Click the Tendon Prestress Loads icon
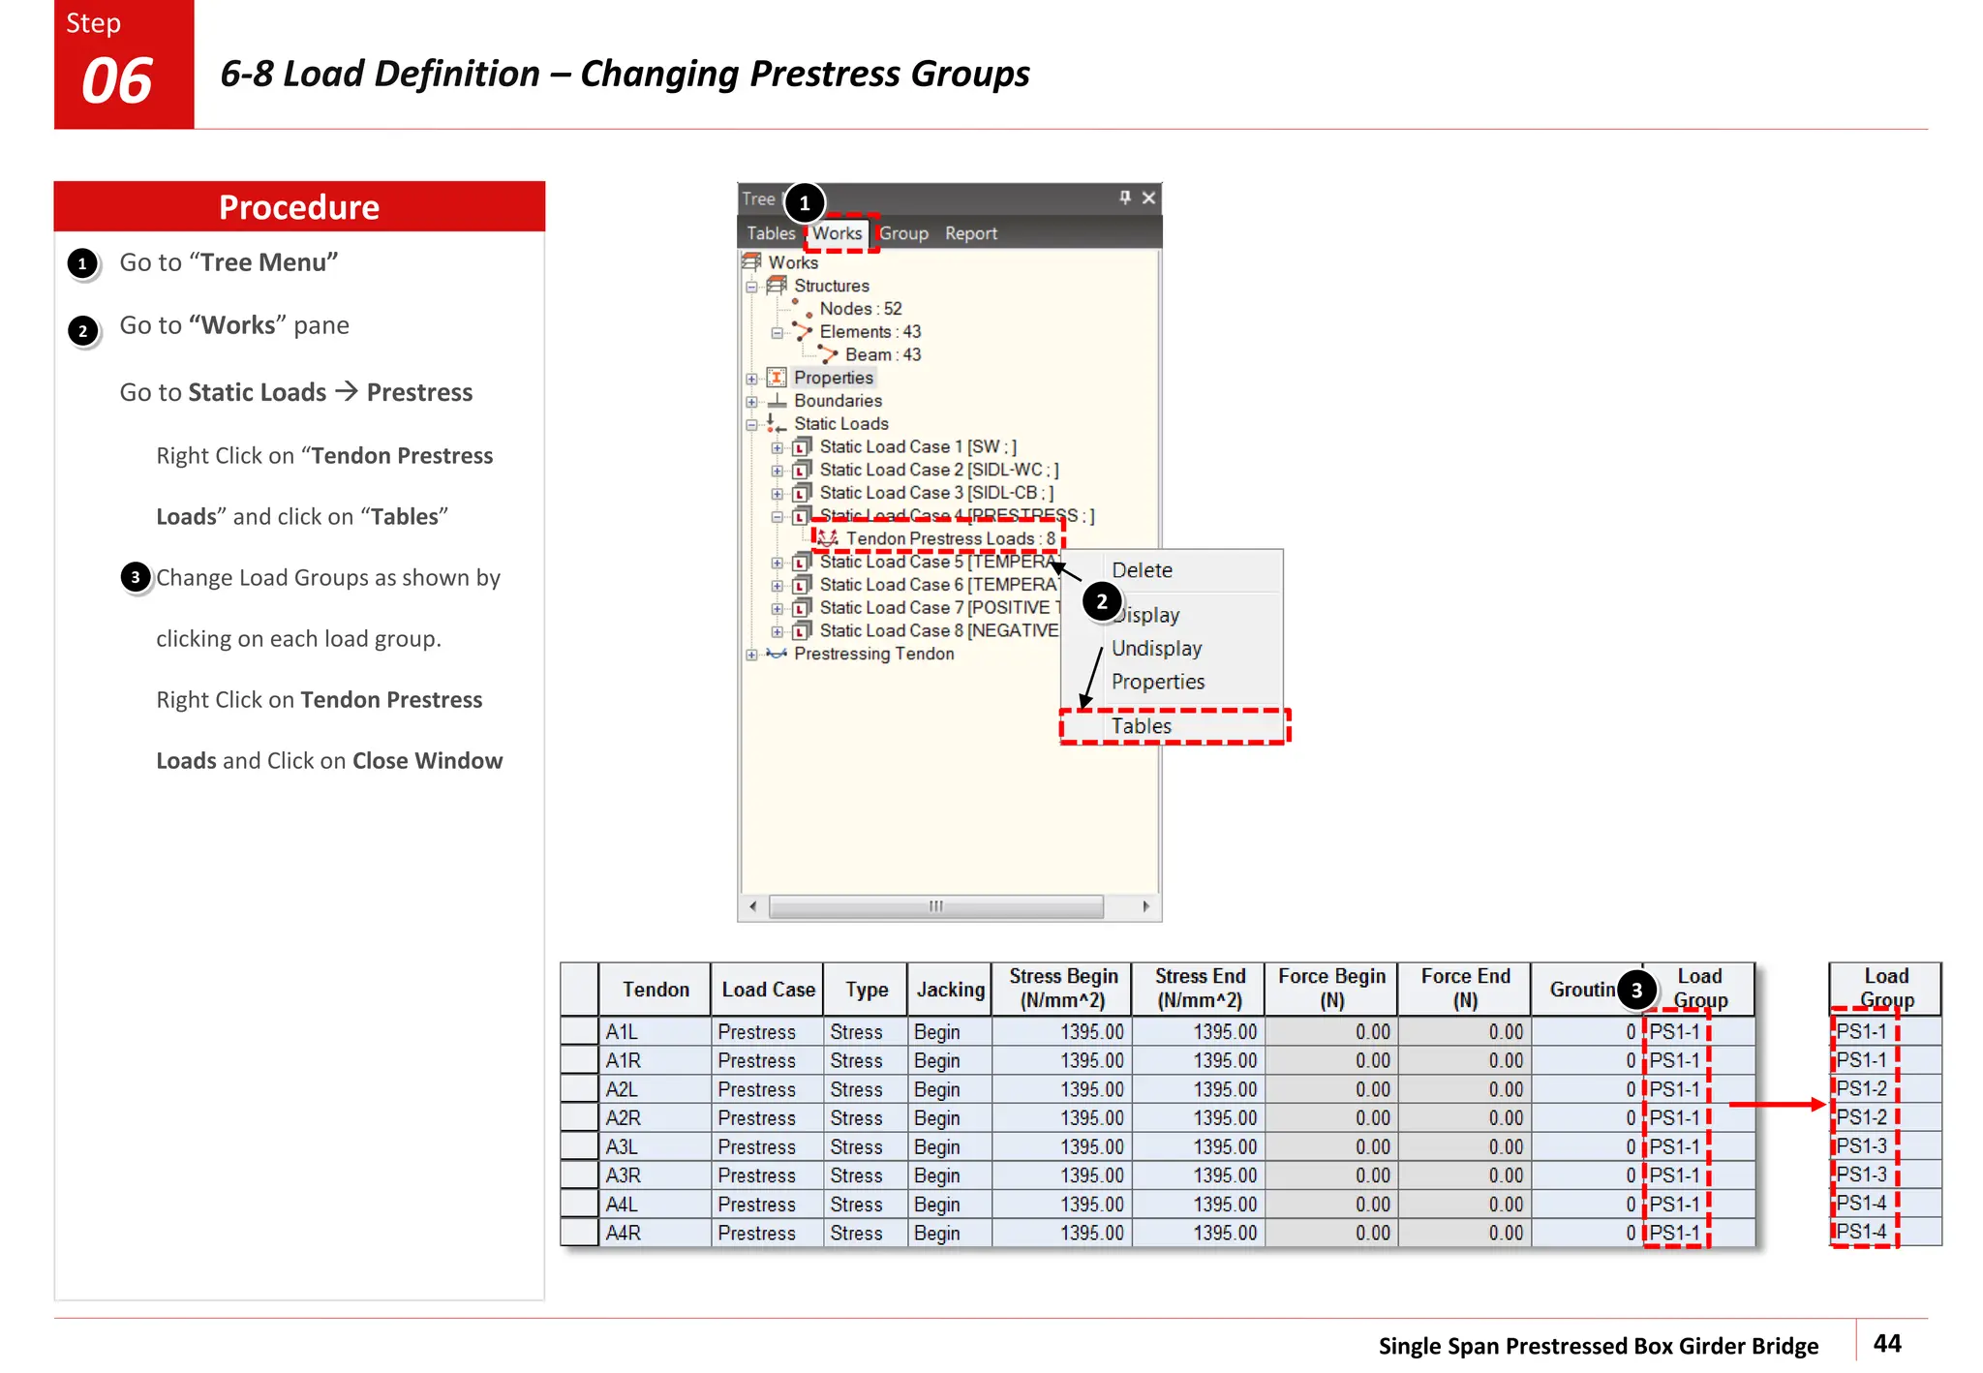 pyautogui.click(x=828, y=538)
